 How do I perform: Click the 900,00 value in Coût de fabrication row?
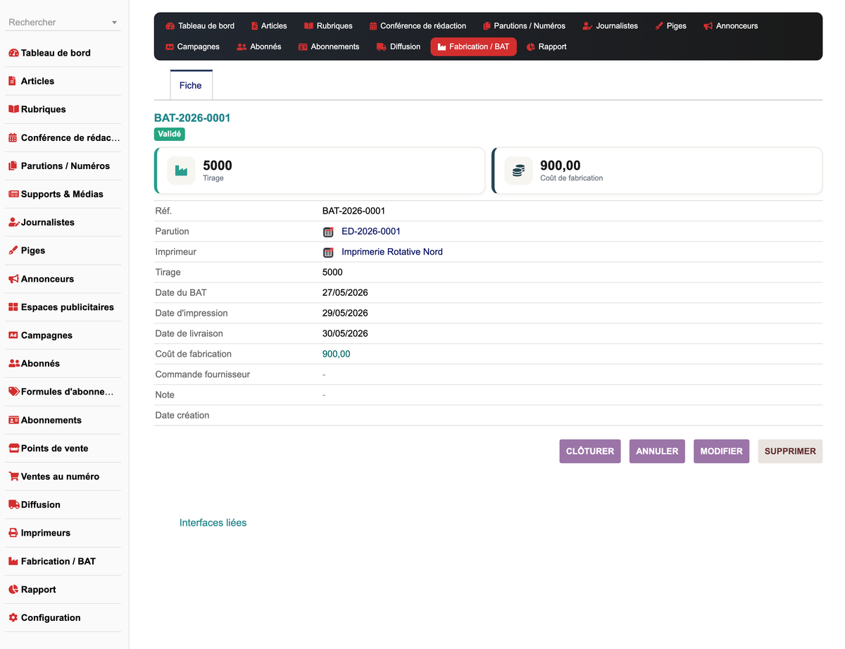tap(336, 354)
